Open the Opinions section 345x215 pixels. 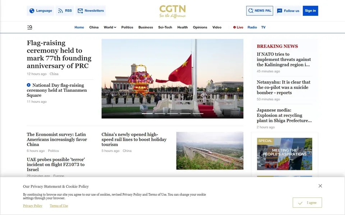200,27
